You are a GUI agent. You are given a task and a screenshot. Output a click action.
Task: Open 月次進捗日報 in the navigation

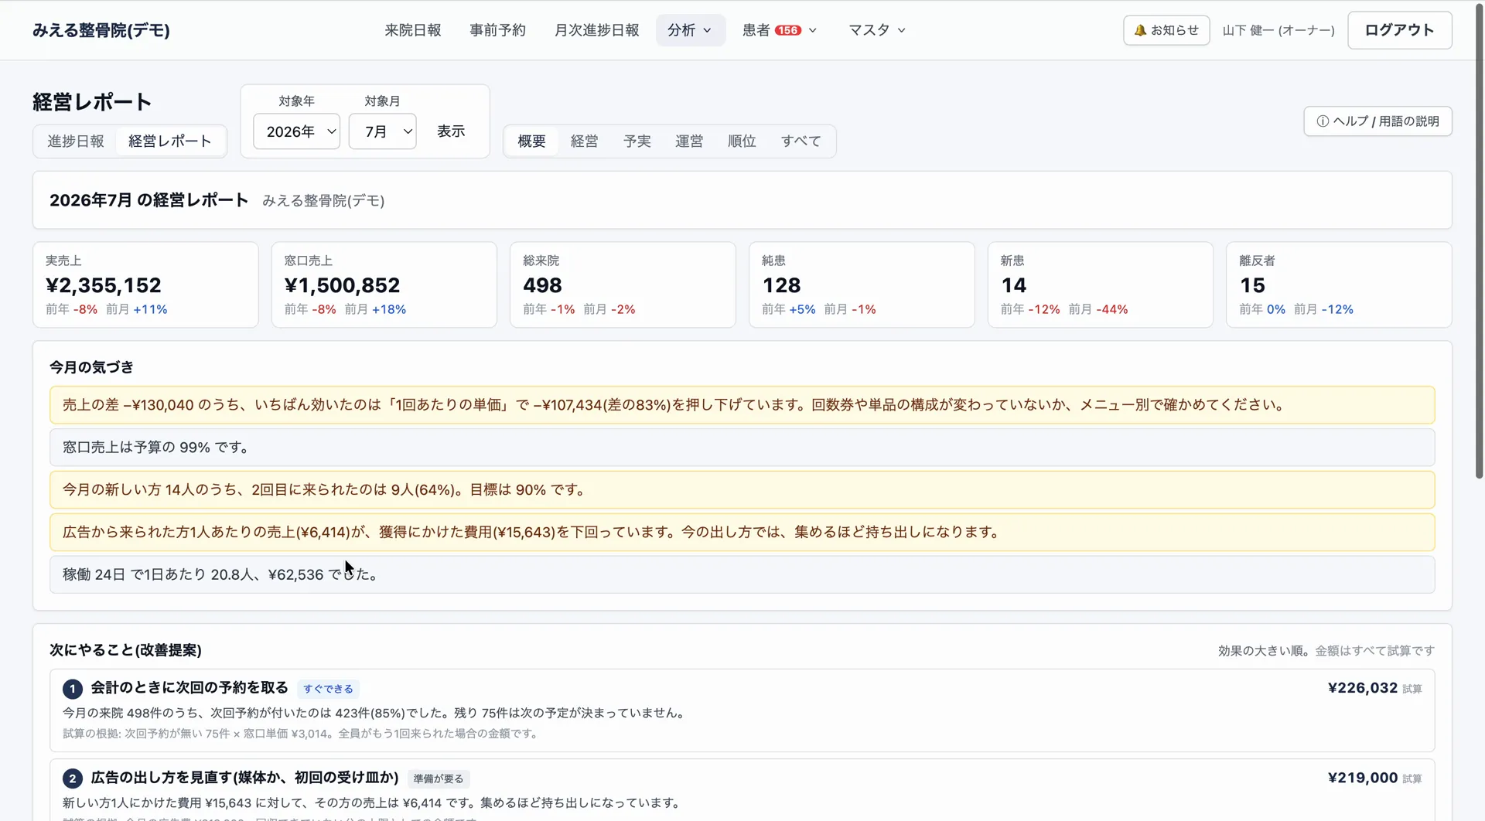[596, 30]
